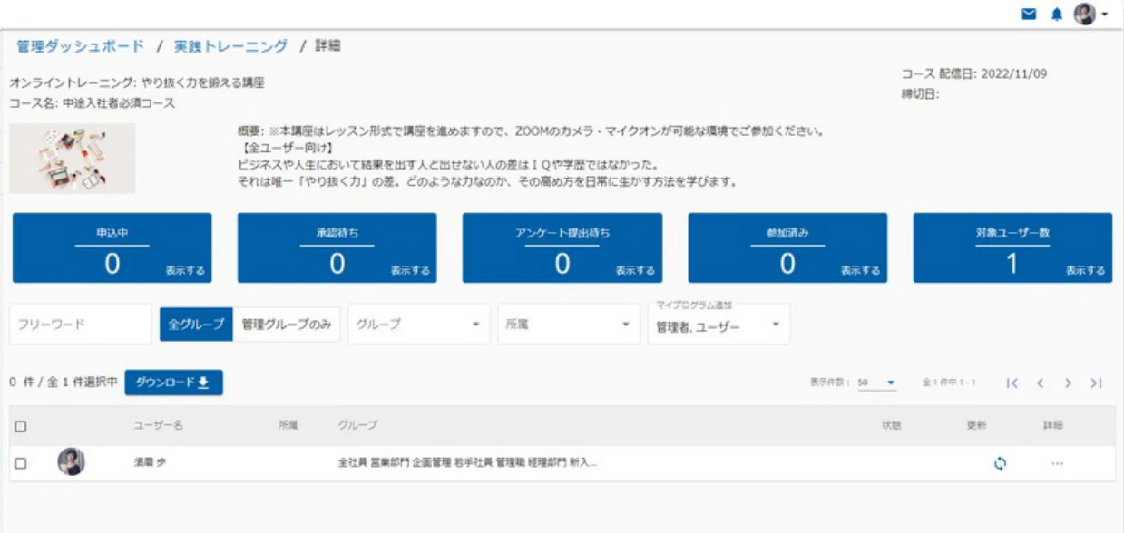Click the ユーザー名 column header
The height and width of the screenshot is (533, 1124).
(159, 425)
